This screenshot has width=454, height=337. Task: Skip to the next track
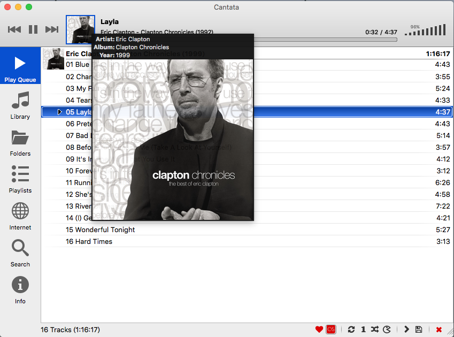point(52,29)
